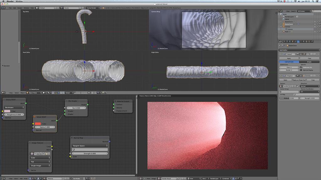Image resolution: width=321 pixels, height=180 pixels.
Task: Open the Global transform orientation dropdown
Action: 69,93
